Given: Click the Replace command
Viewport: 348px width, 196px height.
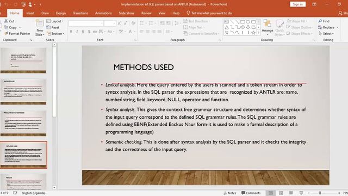Looking at the screenshot, I should (326, 27).
